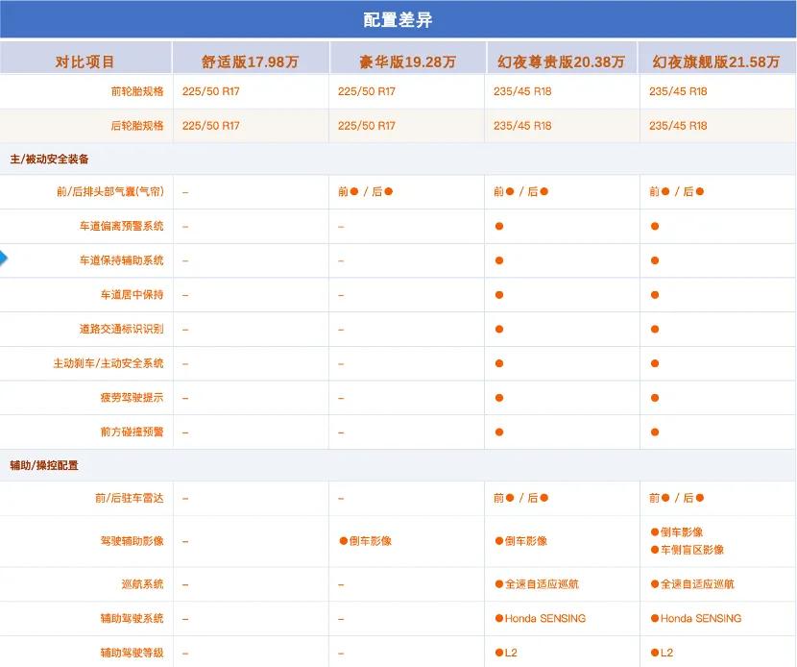This screenshot has width=797, height=667.
Task: Click the orange dot for 车道偏离预警系统 in 幻夜尊贵版
Action: point(497,226)
